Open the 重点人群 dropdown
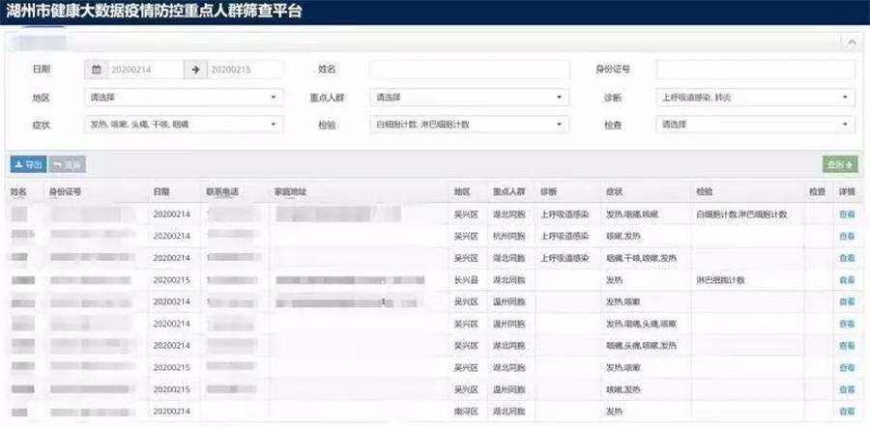This screenshot has width=870, height=428. pos(469,98)
